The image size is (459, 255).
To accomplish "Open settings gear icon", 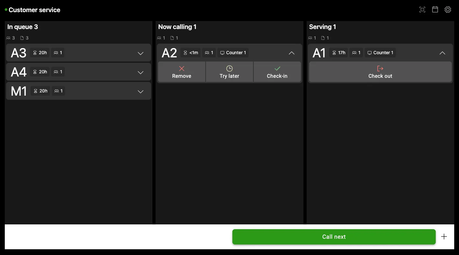I will (448, 10).
